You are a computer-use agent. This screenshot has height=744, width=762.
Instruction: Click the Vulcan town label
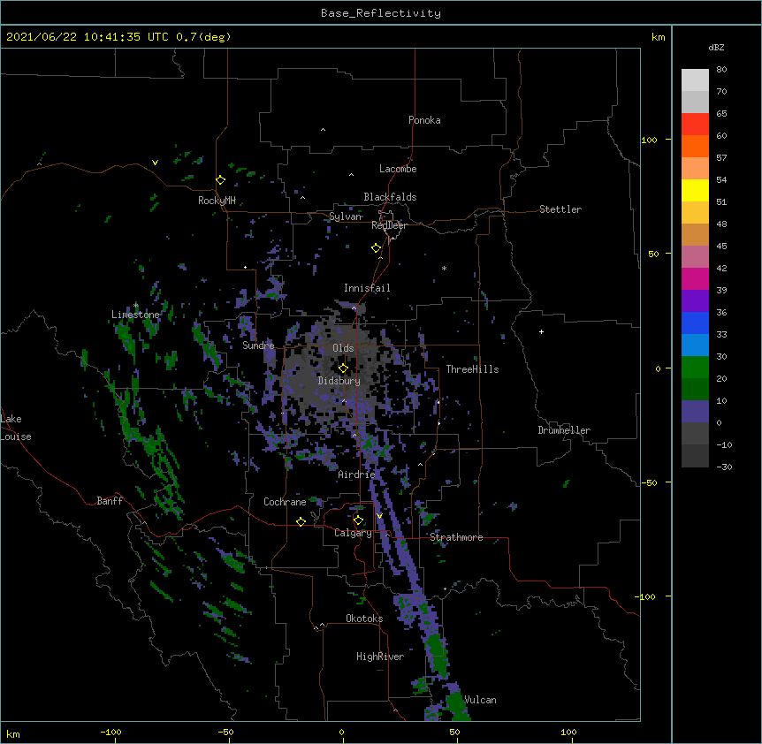480,700
